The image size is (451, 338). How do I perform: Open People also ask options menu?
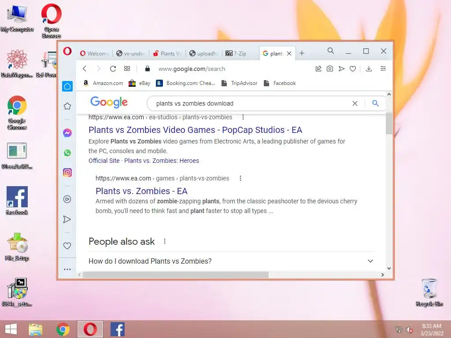165,242
